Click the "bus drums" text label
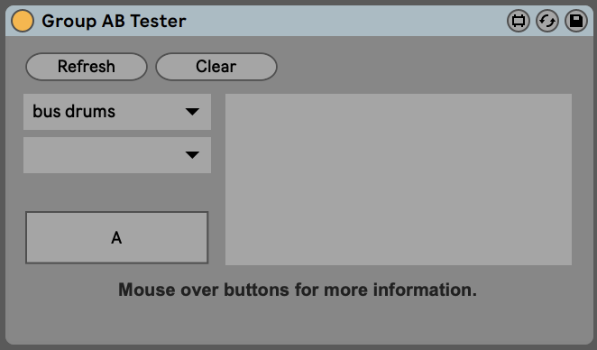 [x=74, y=112]
